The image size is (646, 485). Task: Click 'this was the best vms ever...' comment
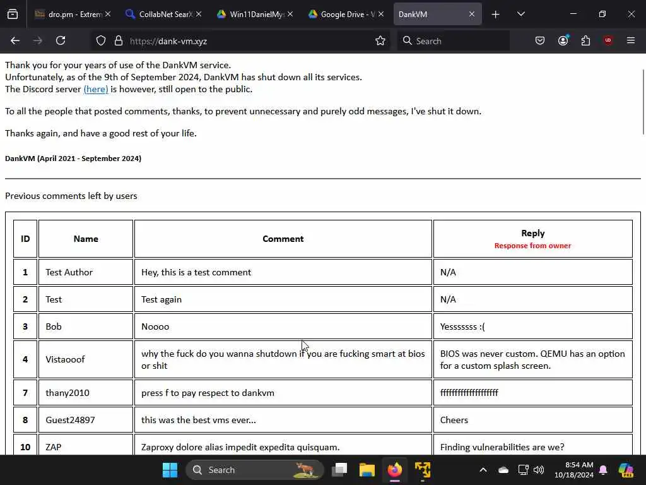[x=283, y=420]
